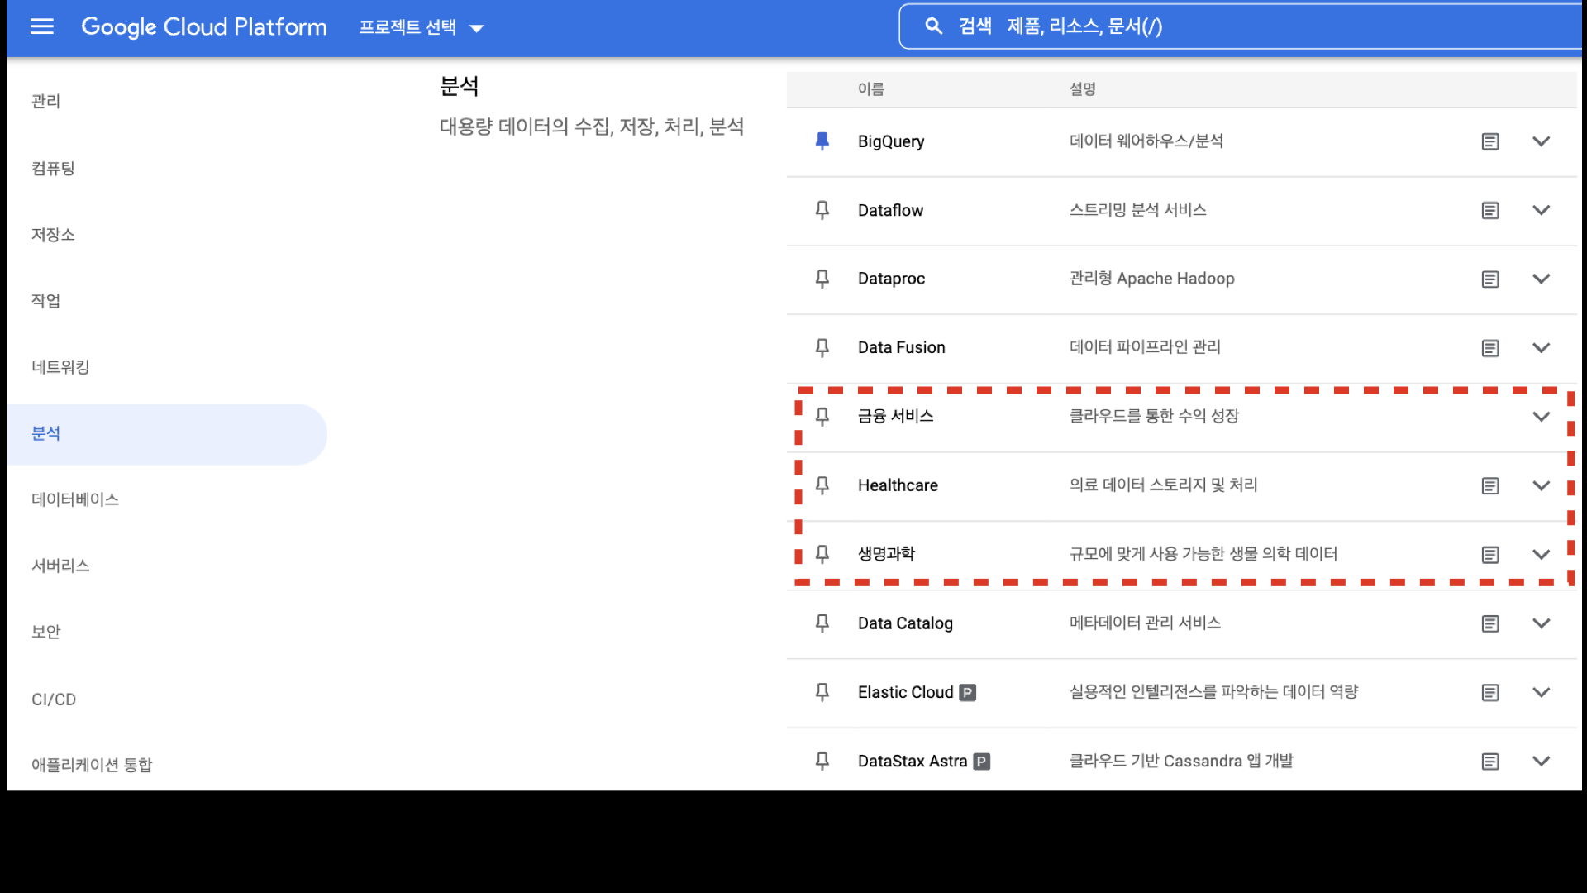The height and width of the screenshot is (893, 1587).
Task: Open the Dataproc product link
Action: tap(891, 279)
